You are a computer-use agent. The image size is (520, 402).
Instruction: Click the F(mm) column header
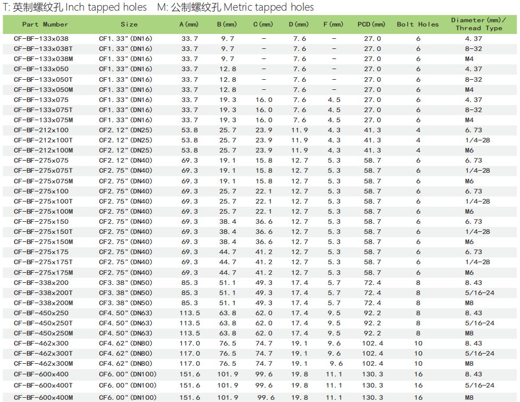[x=334, y=24]
